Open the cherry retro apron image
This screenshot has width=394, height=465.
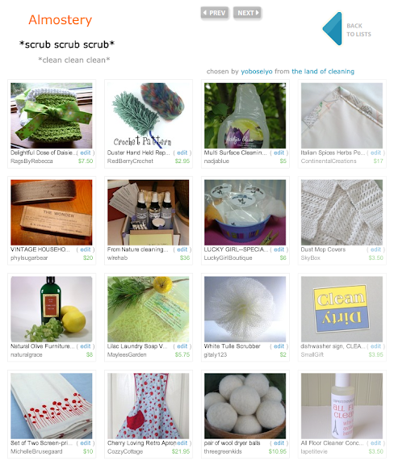pos(149,406)
